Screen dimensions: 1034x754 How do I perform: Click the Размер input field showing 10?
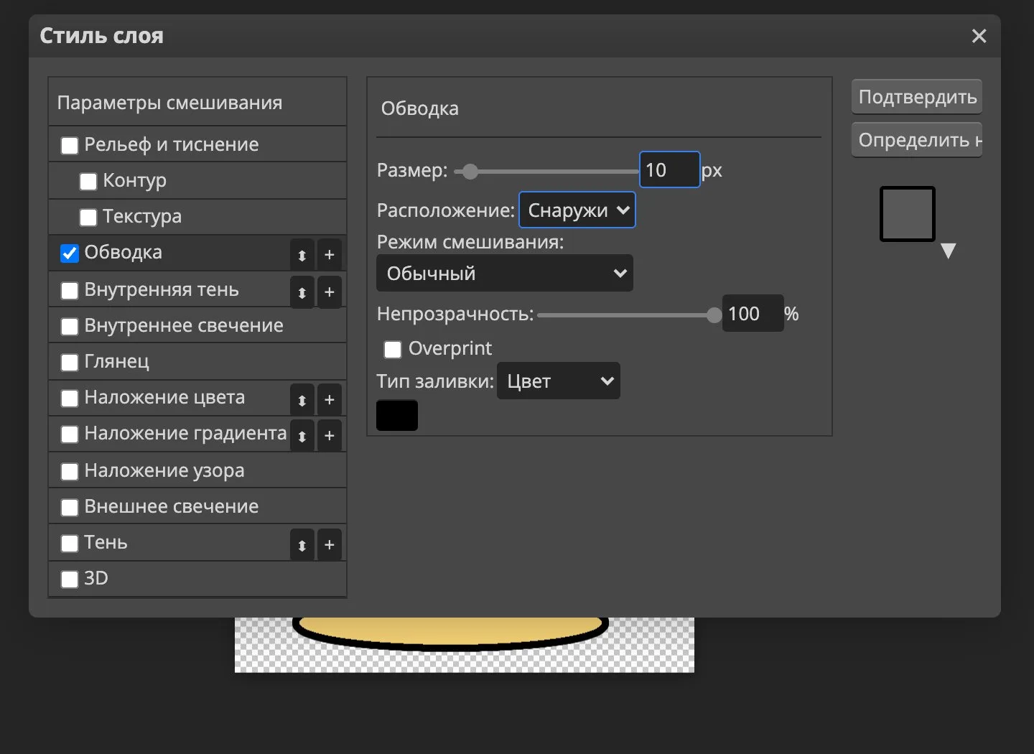tap(669, 169)
